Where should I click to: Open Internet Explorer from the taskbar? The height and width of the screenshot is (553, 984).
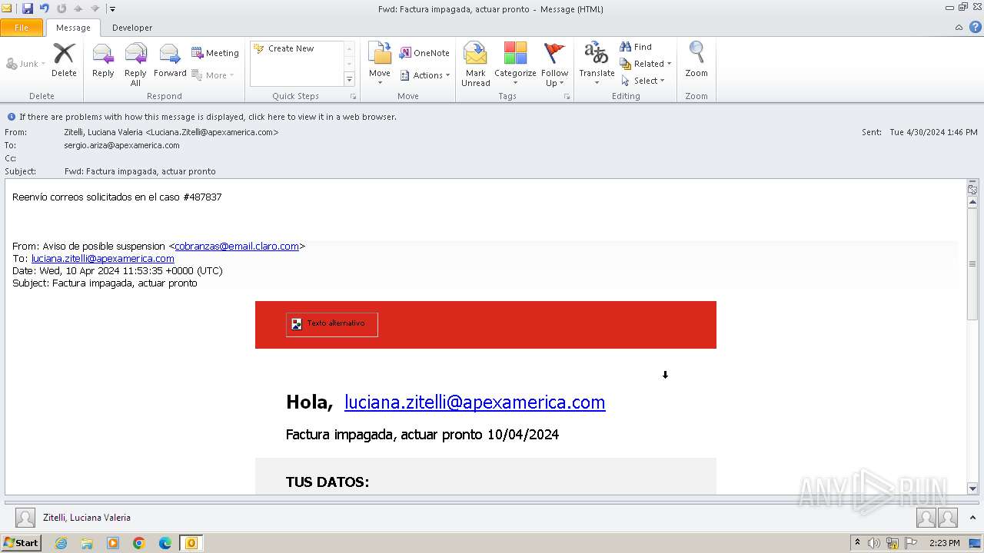[61, 543]
